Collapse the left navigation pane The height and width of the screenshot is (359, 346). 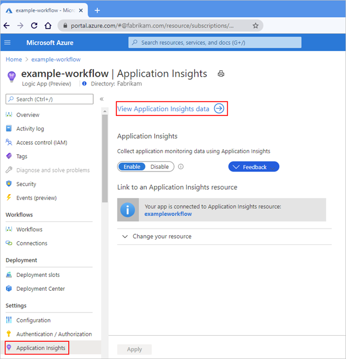coord(101,99)
